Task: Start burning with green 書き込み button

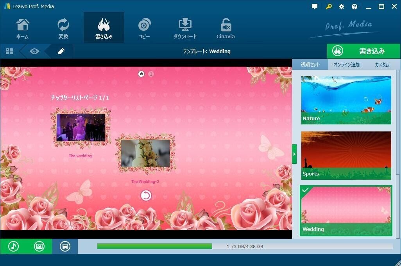Action: click(x=363, y=51)
